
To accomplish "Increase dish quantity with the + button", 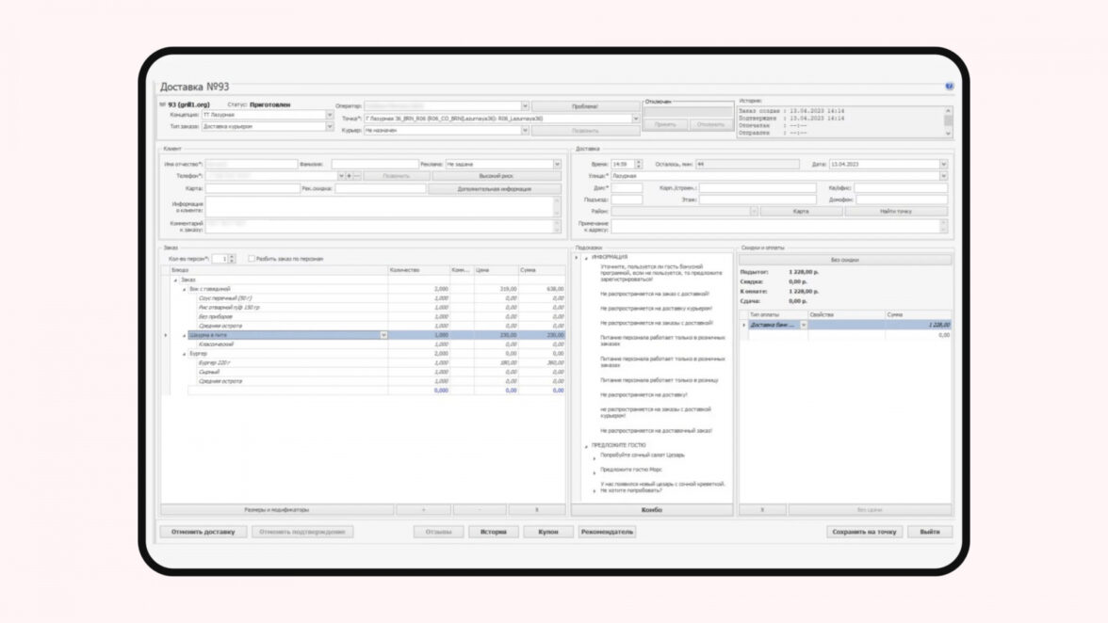I will (x=423, y=509).
